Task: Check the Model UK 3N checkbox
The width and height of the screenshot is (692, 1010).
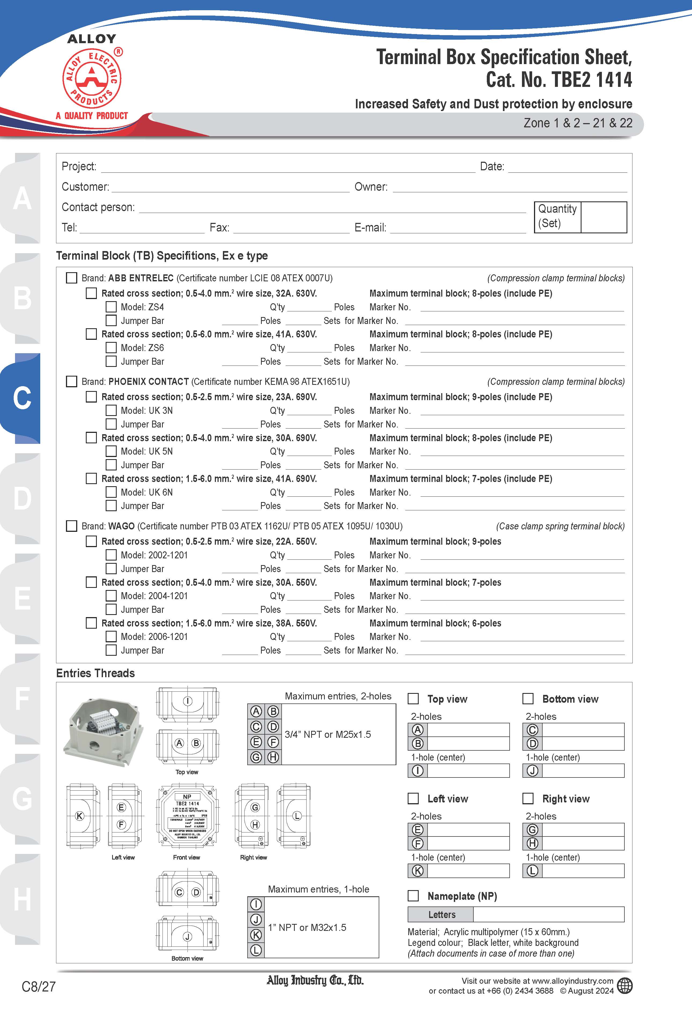Action: pos(111,410)
